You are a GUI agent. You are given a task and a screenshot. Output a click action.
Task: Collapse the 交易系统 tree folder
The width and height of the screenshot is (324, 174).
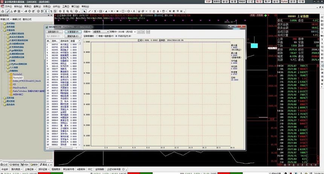pos(2,30)
